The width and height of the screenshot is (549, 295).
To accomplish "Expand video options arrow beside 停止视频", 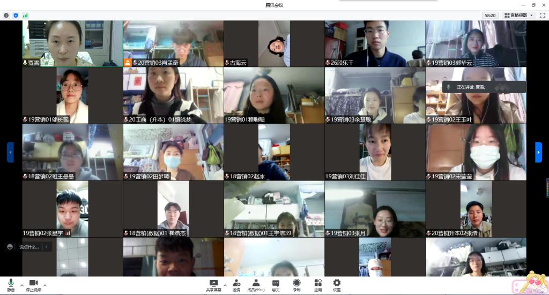I will pos(45,285).
